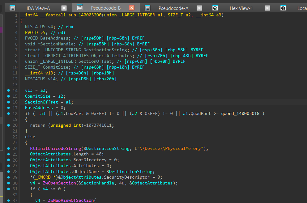The height and width of the screenshot is (203, 307).
Task: Click the Hex View-1 tab icon
Action: [215, 8]
